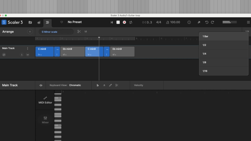The image size is (251, 141).
Task: Click the 4/4 time signature
Action: coord(159,22)
